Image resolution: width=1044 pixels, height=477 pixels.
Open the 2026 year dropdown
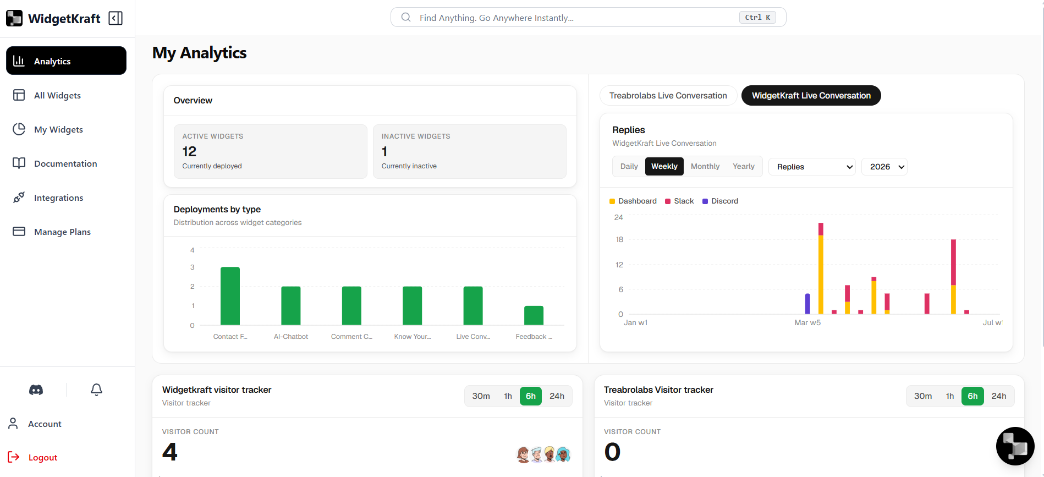point(884,167)
